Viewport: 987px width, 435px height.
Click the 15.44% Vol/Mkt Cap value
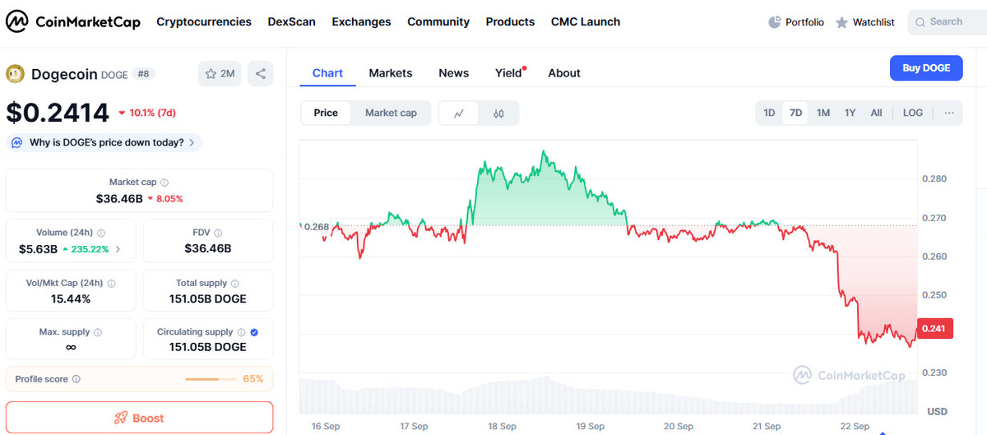click(71, 298)
